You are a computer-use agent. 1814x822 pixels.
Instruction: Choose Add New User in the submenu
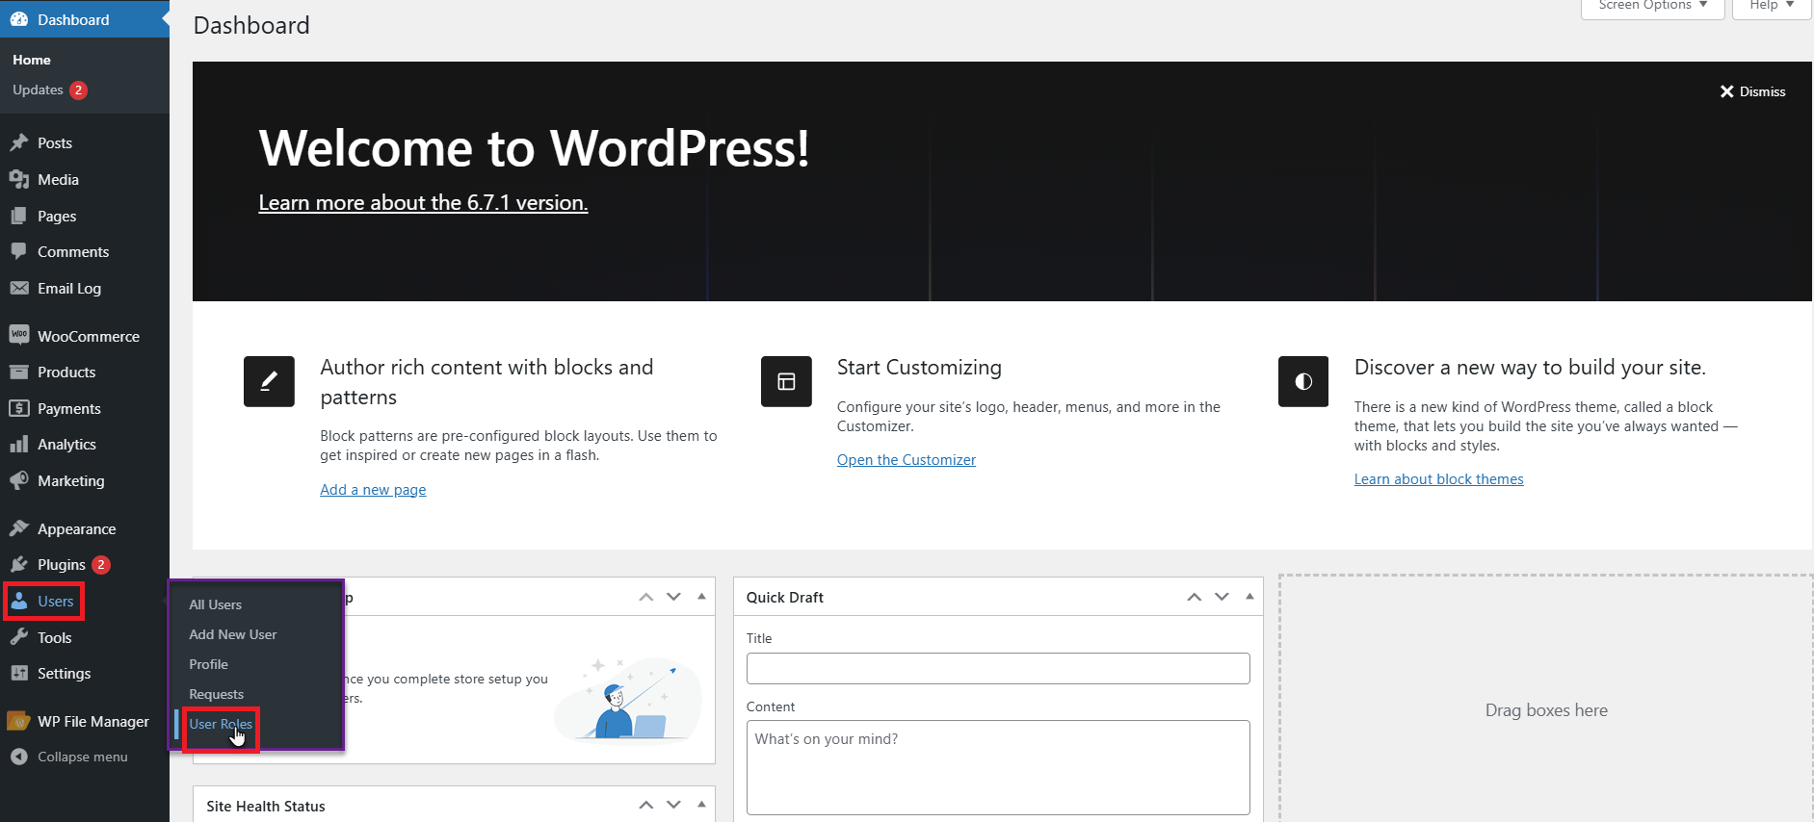tap(233, 634)
